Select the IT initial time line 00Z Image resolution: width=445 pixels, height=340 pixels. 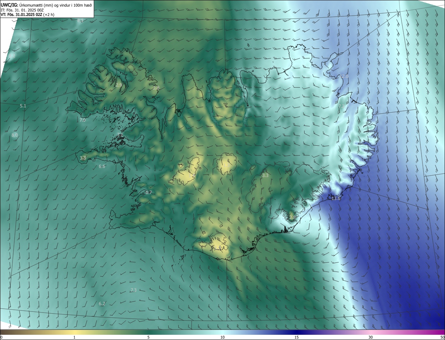pos(22,10)
